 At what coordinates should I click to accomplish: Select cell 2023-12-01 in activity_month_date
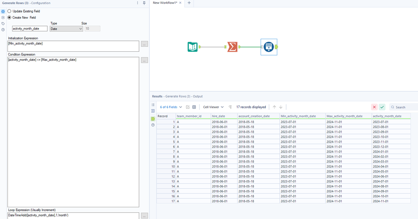[391, 147]
